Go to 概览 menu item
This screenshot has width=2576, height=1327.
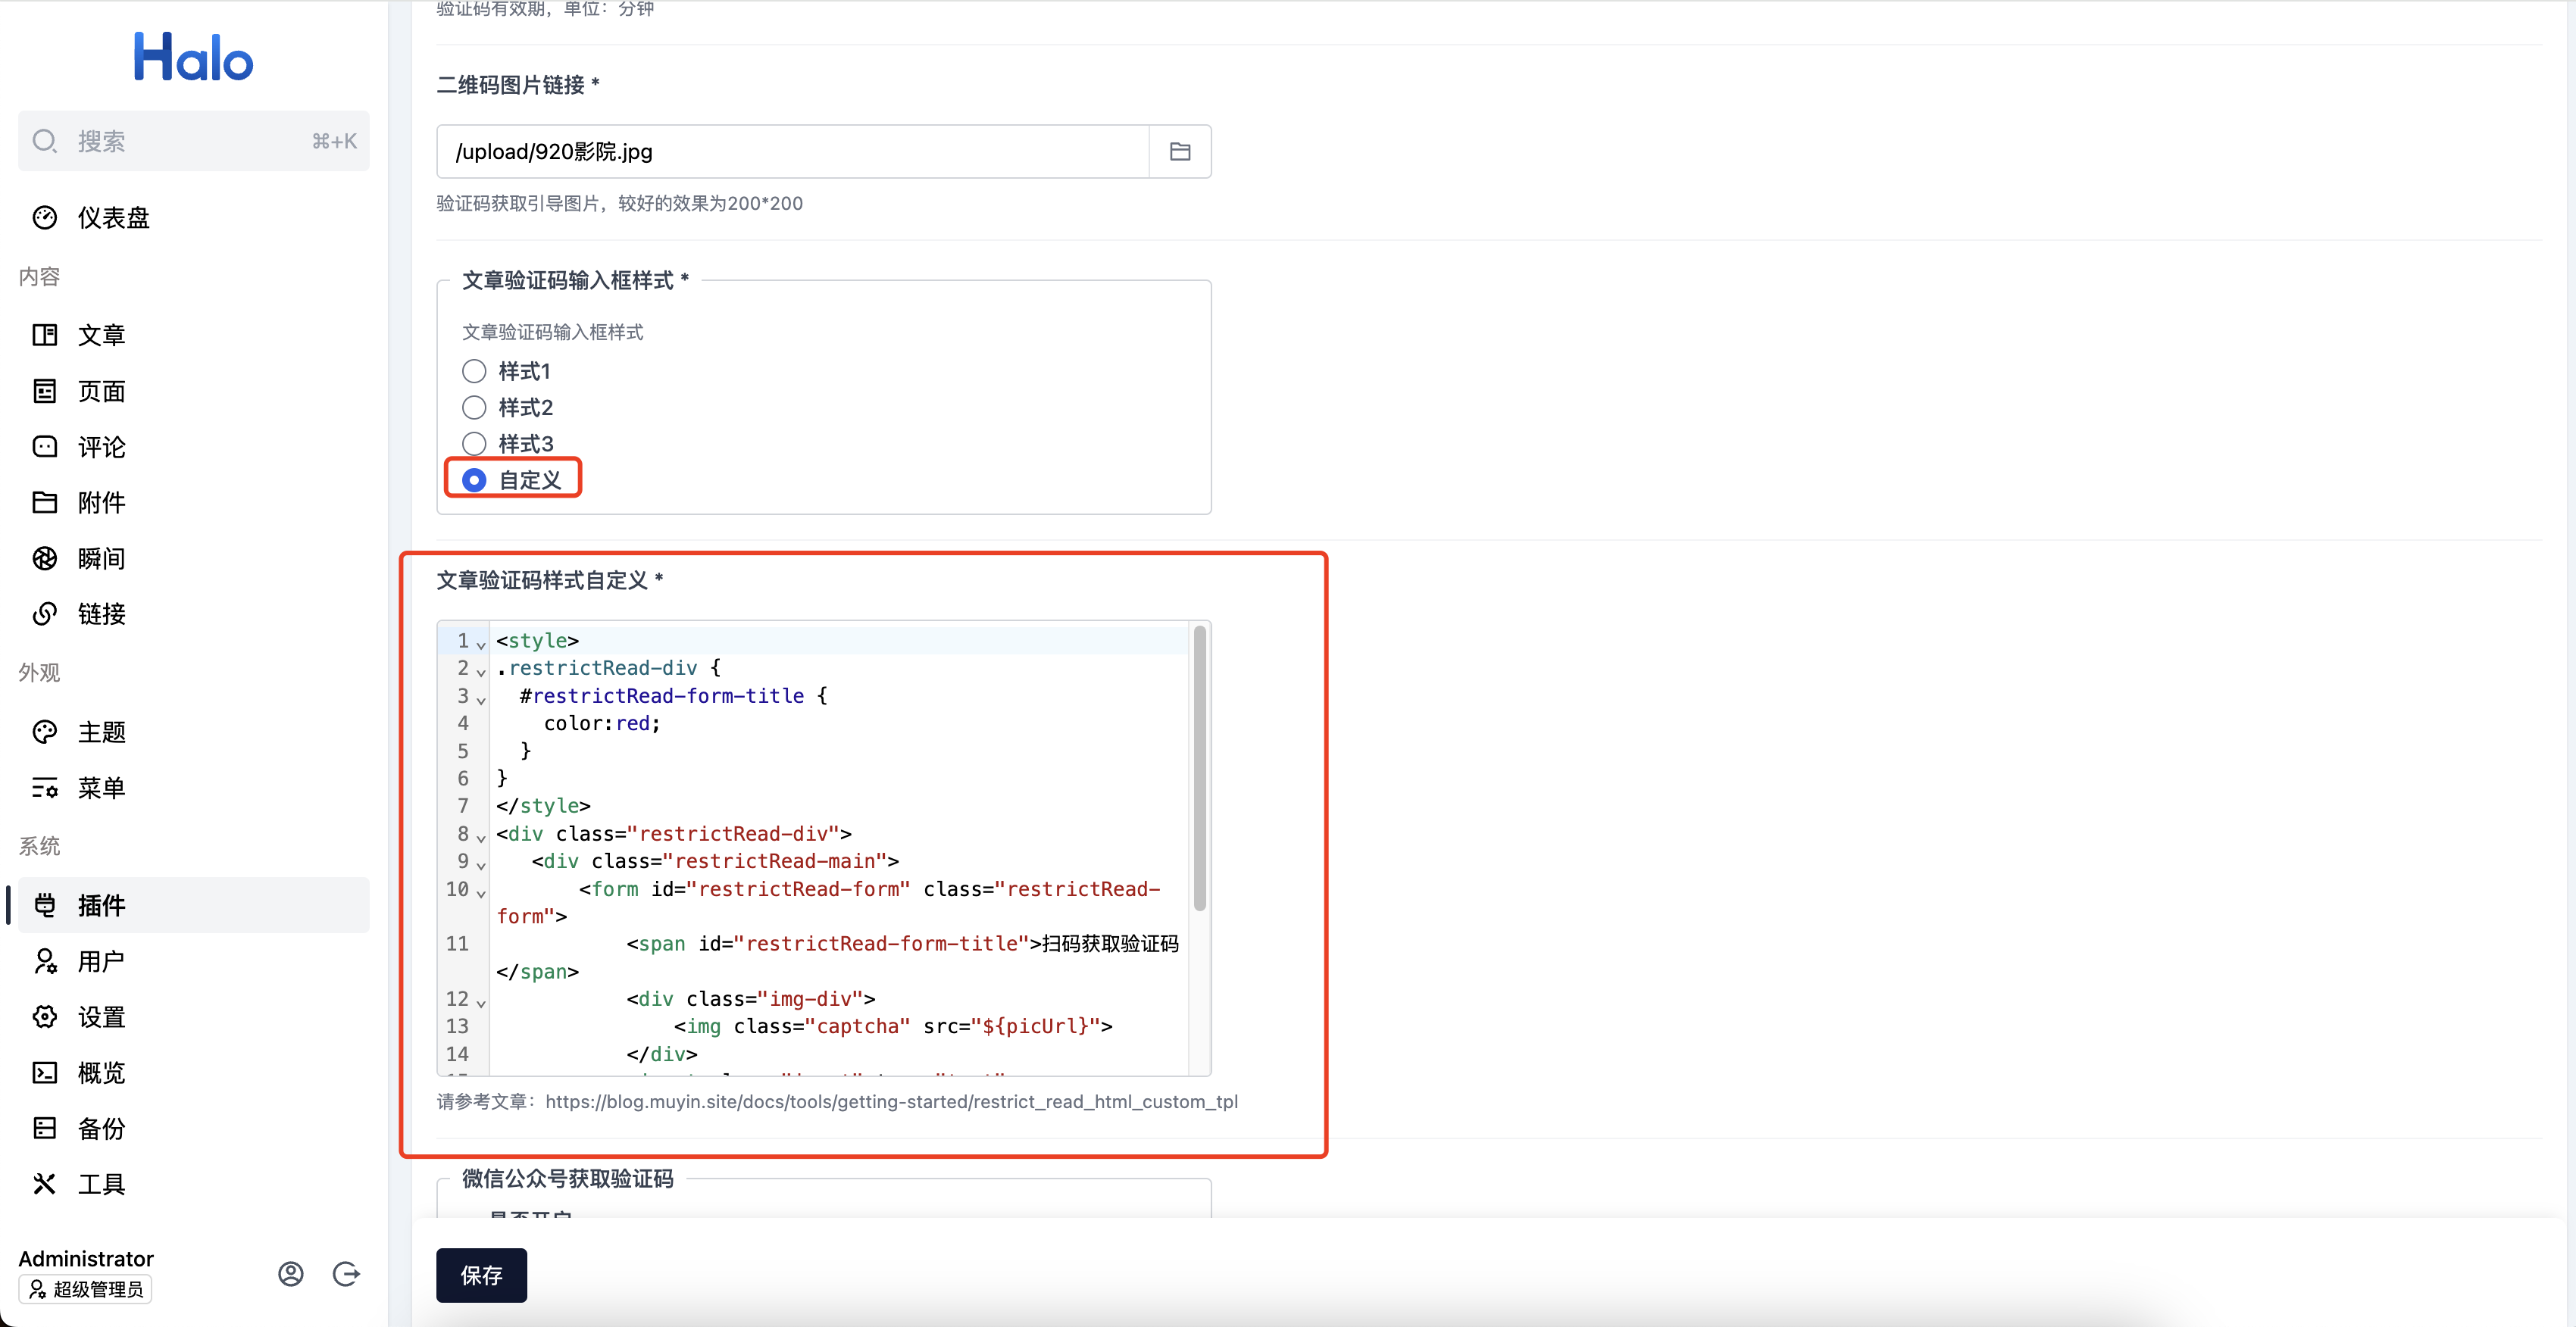pyautogui.click(x=193, y=1073)
